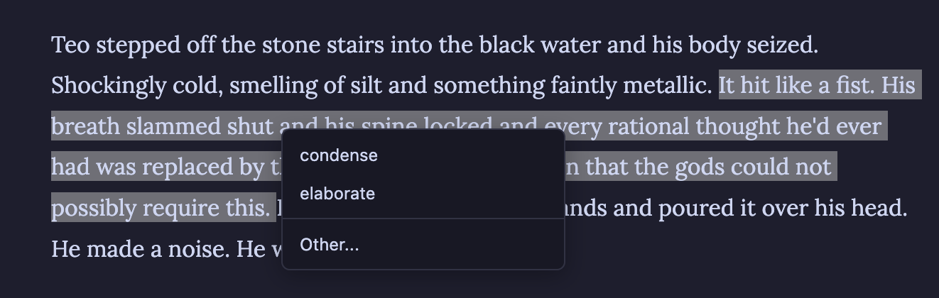Open the Other... menu entry
This screenshot has height=298, width=939.
[x=330, y=245]
